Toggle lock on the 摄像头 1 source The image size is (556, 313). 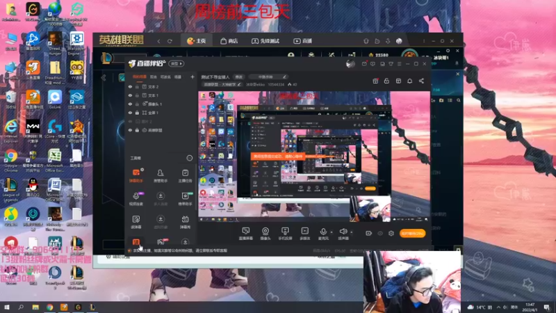(137, 104)
